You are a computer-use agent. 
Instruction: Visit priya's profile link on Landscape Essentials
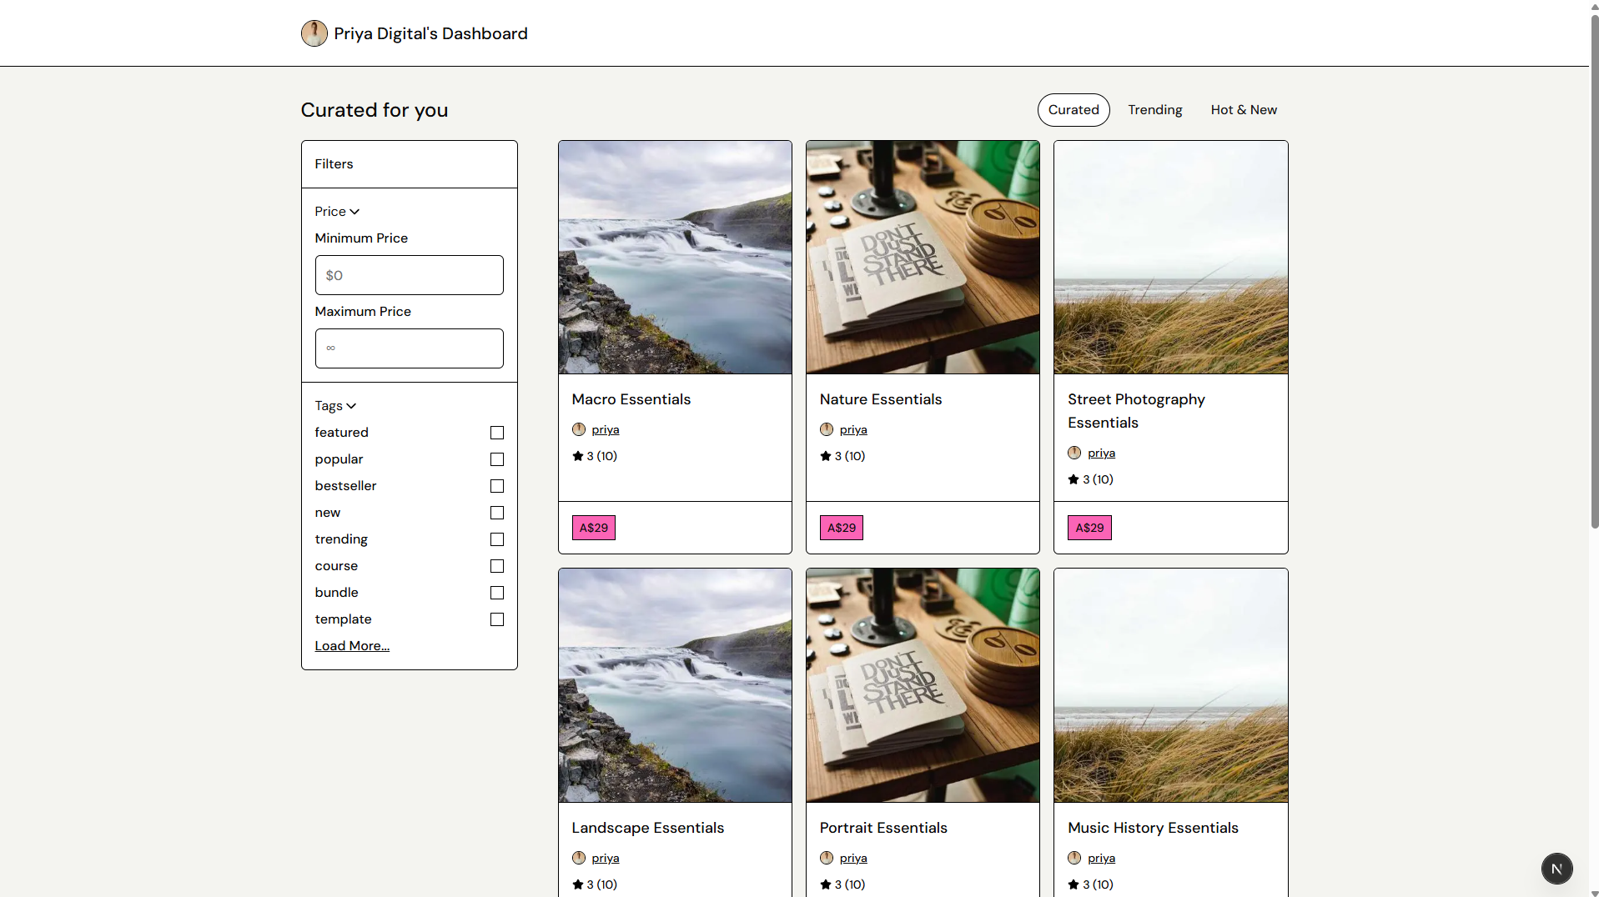(606, 859)
